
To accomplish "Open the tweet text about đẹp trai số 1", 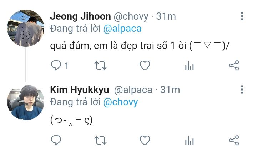I will 139,45.
